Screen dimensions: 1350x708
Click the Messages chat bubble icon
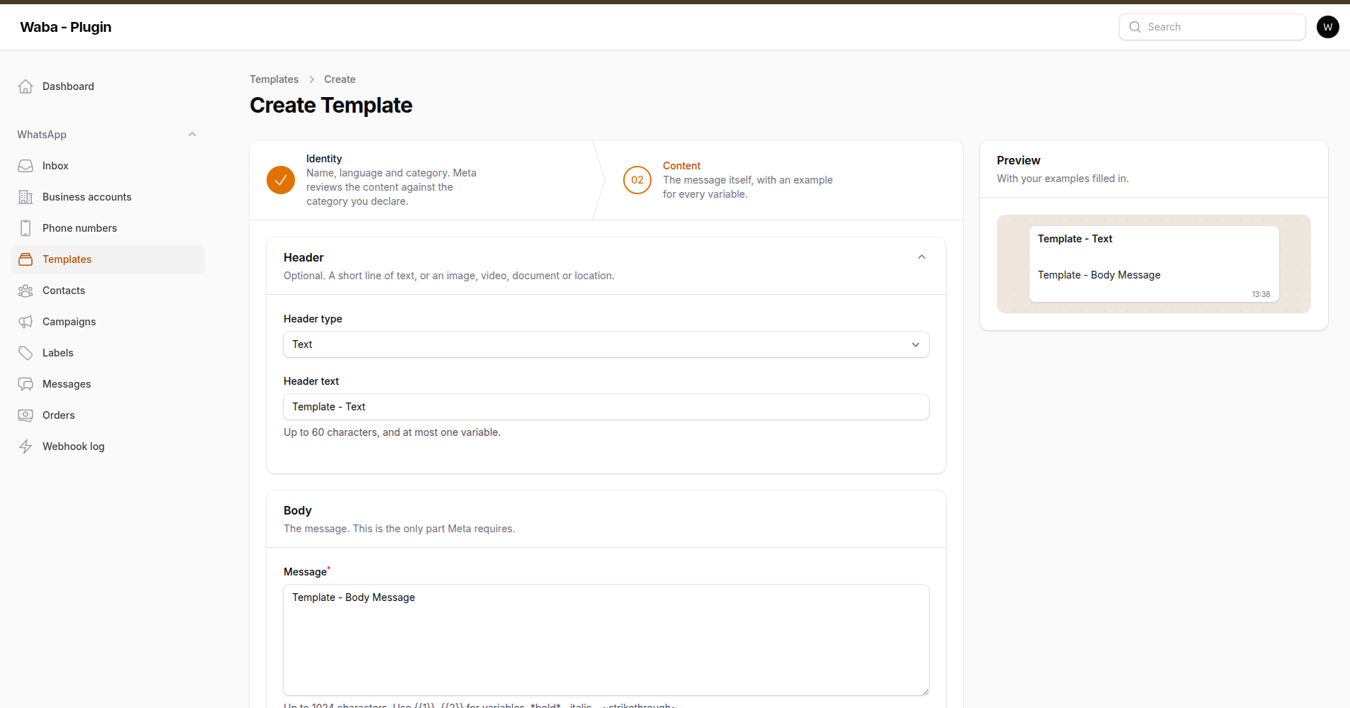(x=26, y=384)
